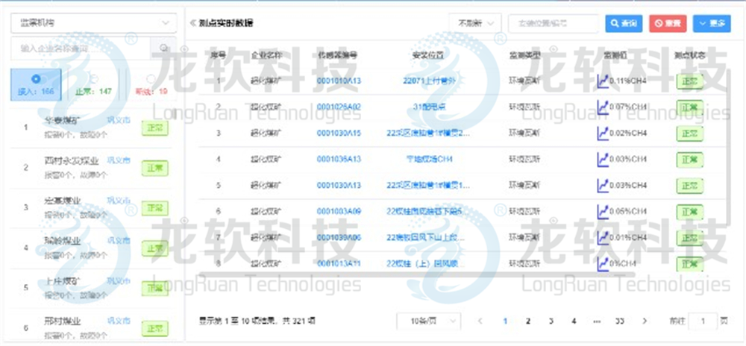The image size is (746, 346).
Task: Open the trend chart icon in row 3
Action: point(602,133)
